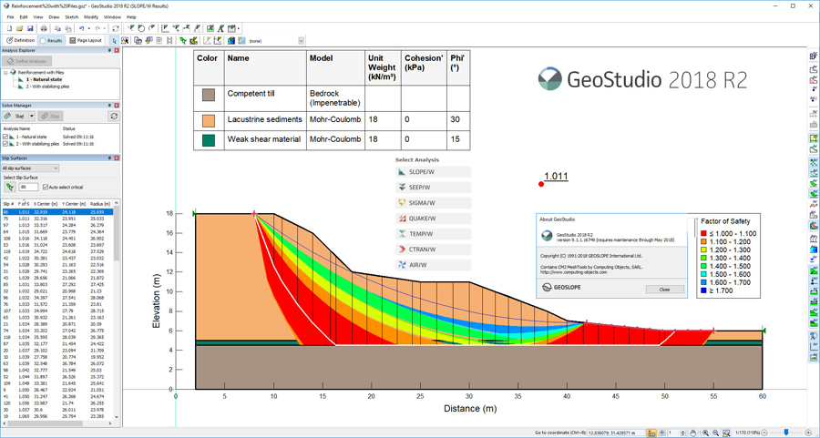Image resolution: width=820 pixels, height=438 pixels.
Task: Switch to Results view mode
Action: (x=50, y=41)
